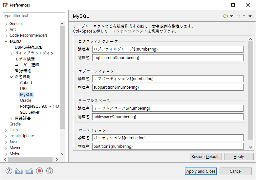Image resolution: width=256 pixels, height=180 pixels.
Task: Open the Help question mark icon
Action: point(9,171)
